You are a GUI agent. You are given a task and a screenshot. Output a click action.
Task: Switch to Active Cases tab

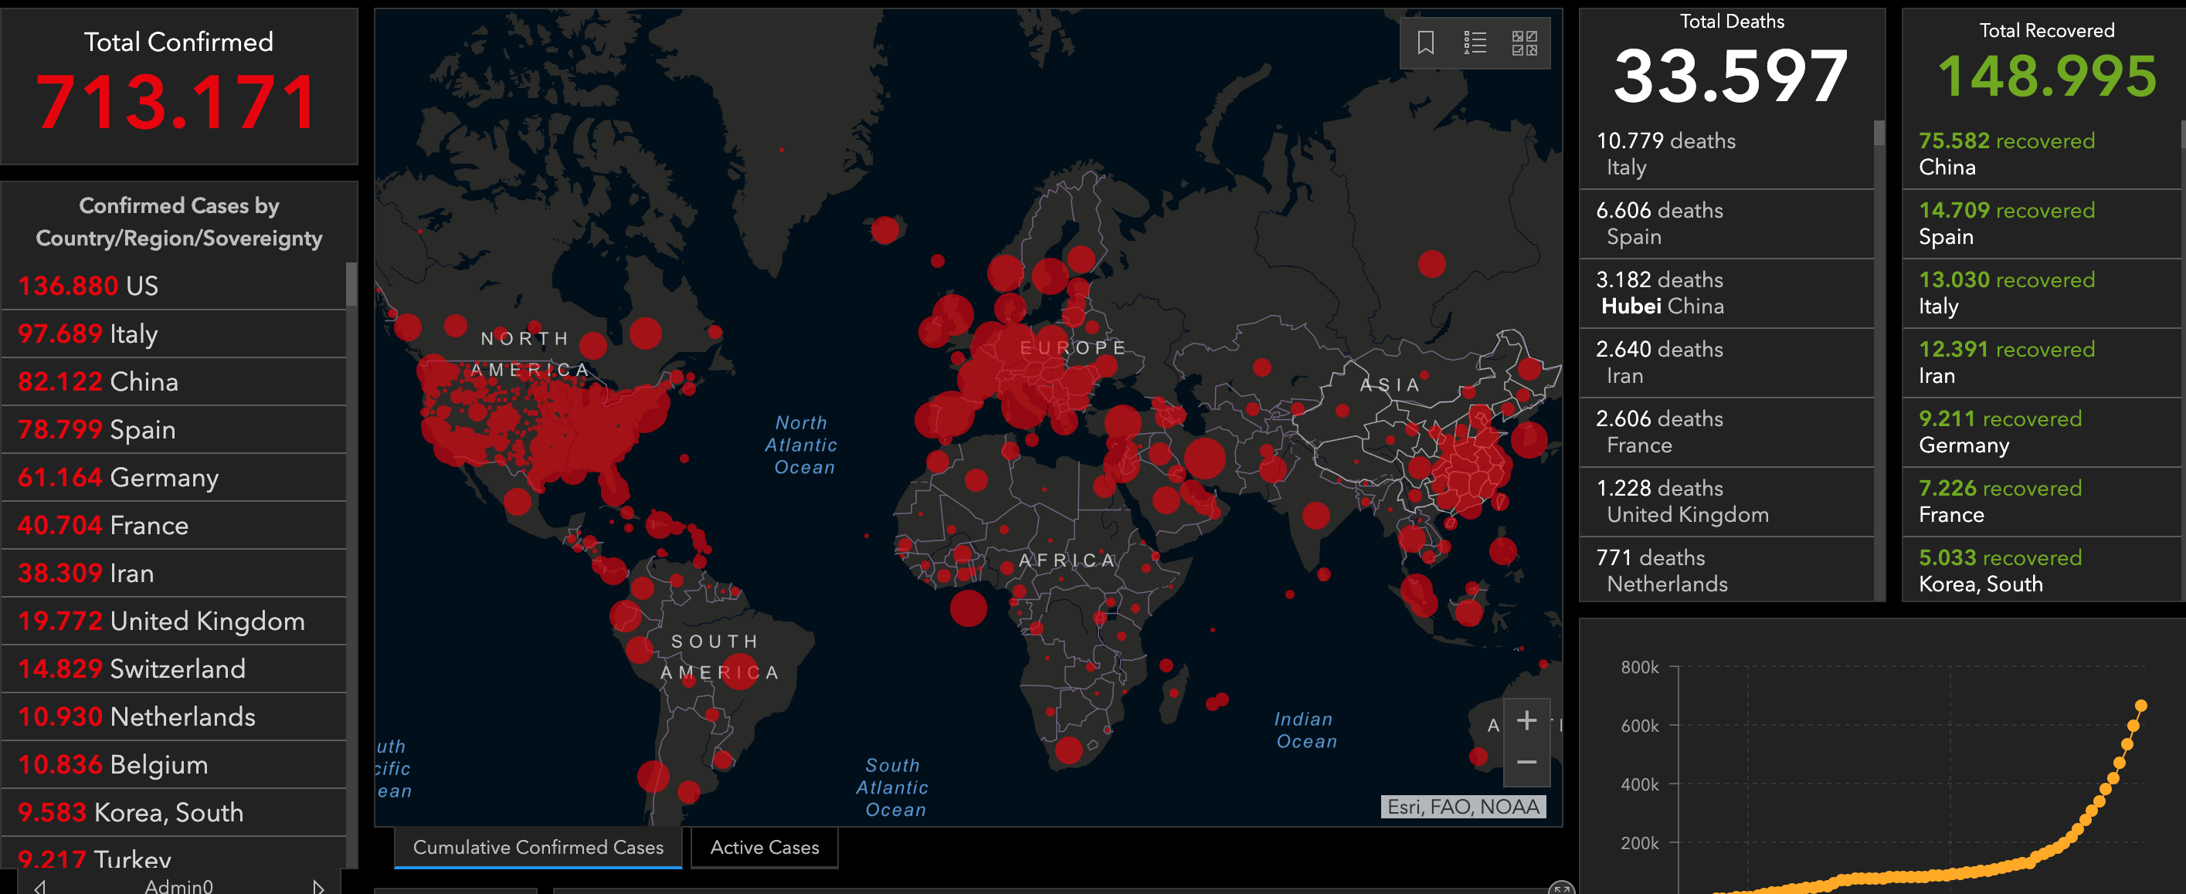coord(764,848)
